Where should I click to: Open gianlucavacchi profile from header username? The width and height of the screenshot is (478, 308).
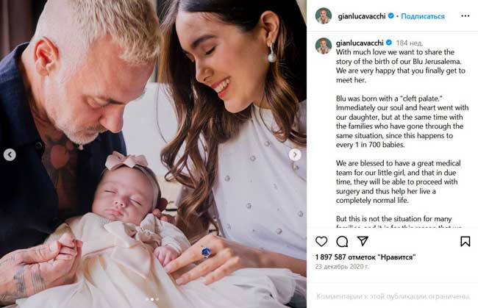[362, 16]
